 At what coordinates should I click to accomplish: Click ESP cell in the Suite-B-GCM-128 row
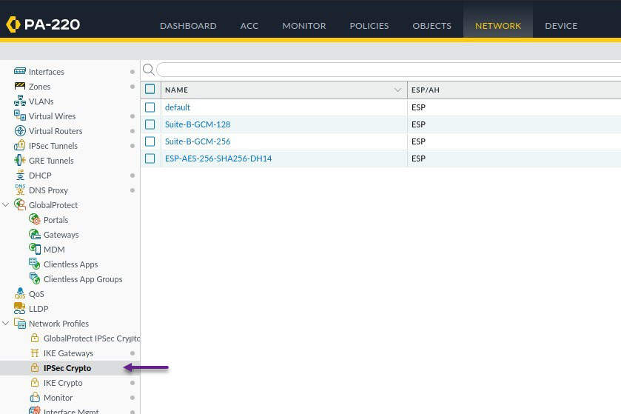pyautogui.click(x=514, y=124)
